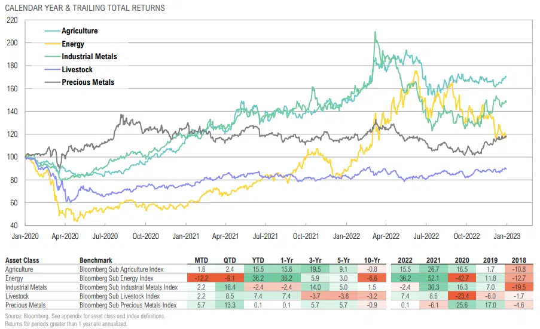The image size is (540, 329).
Task: Click the Calendar Year & Trailing Total Returns title
Action: point(85,8)
